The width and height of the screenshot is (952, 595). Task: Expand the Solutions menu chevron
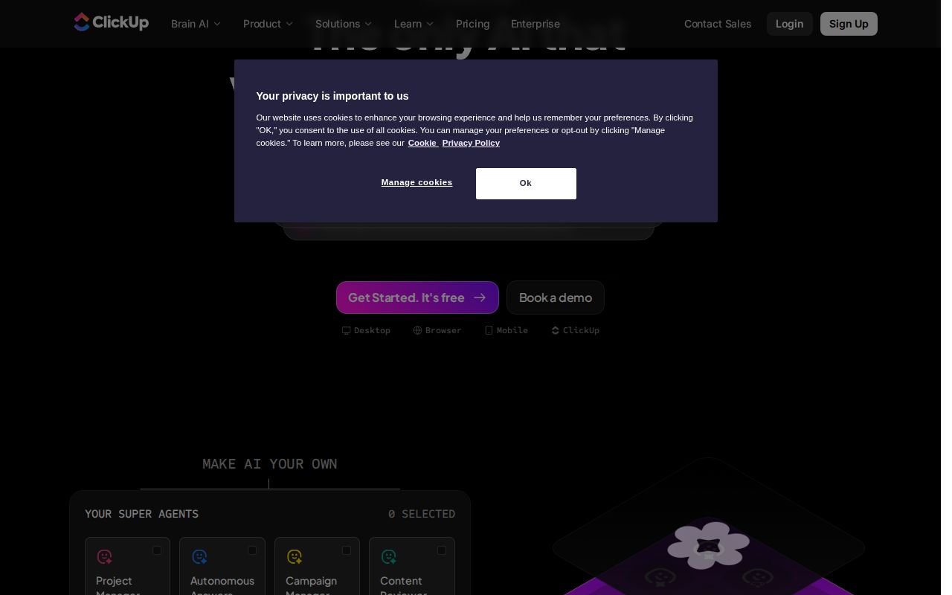(368, 24)
